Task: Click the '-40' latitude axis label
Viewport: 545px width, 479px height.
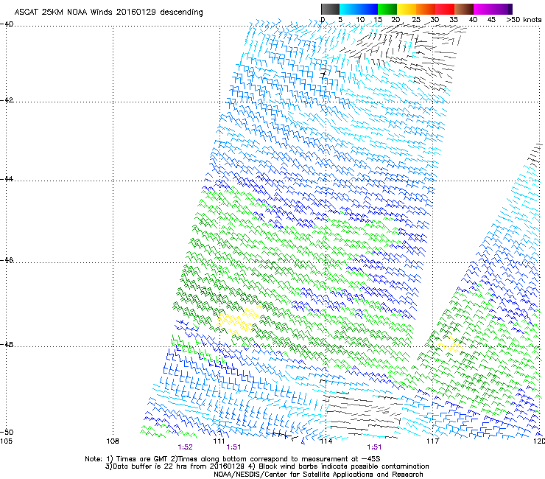Action: (7, 24)
